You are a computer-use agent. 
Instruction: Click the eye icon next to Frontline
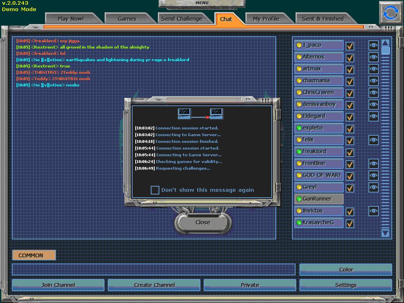click(x=374, y=164)
